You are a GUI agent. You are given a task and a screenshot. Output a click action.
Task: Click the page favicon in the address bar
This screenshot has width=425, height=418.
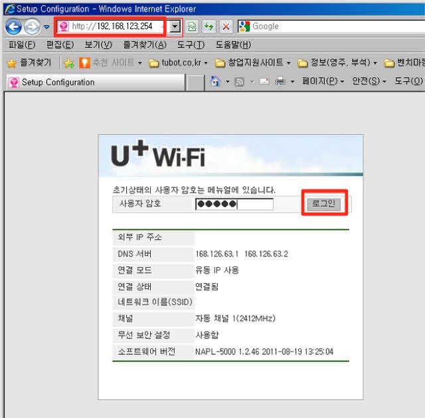pos(64,27)
